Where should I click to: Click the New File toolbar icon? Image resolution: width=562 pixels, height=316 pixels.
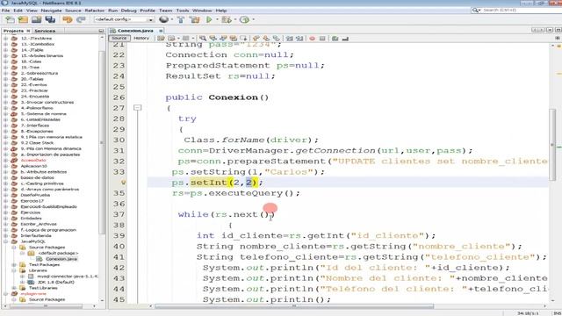(10, 19)
